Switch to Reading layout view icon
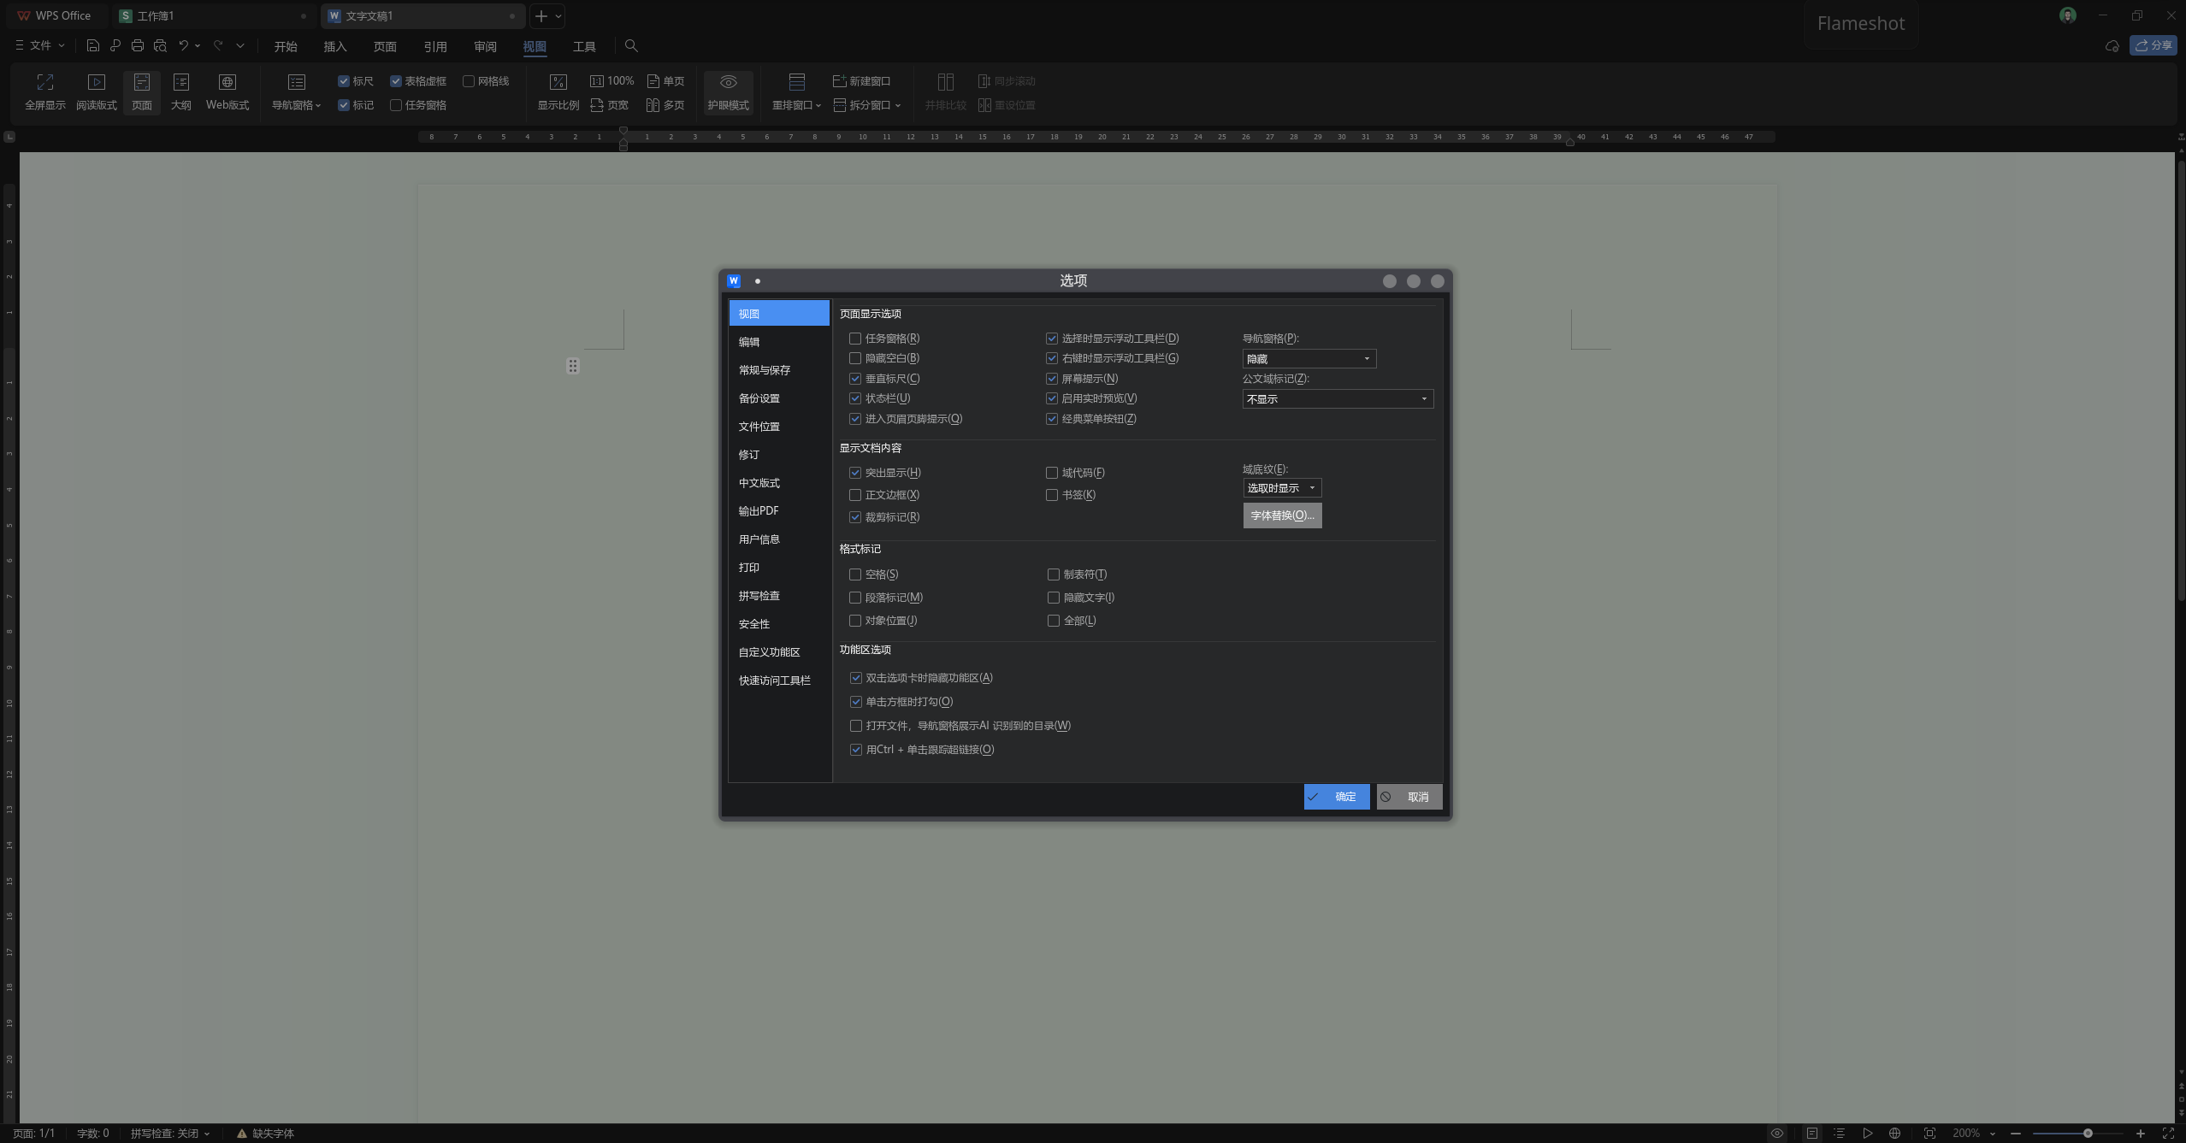This screenshot has width=2186, height=1143. (96, 82)
